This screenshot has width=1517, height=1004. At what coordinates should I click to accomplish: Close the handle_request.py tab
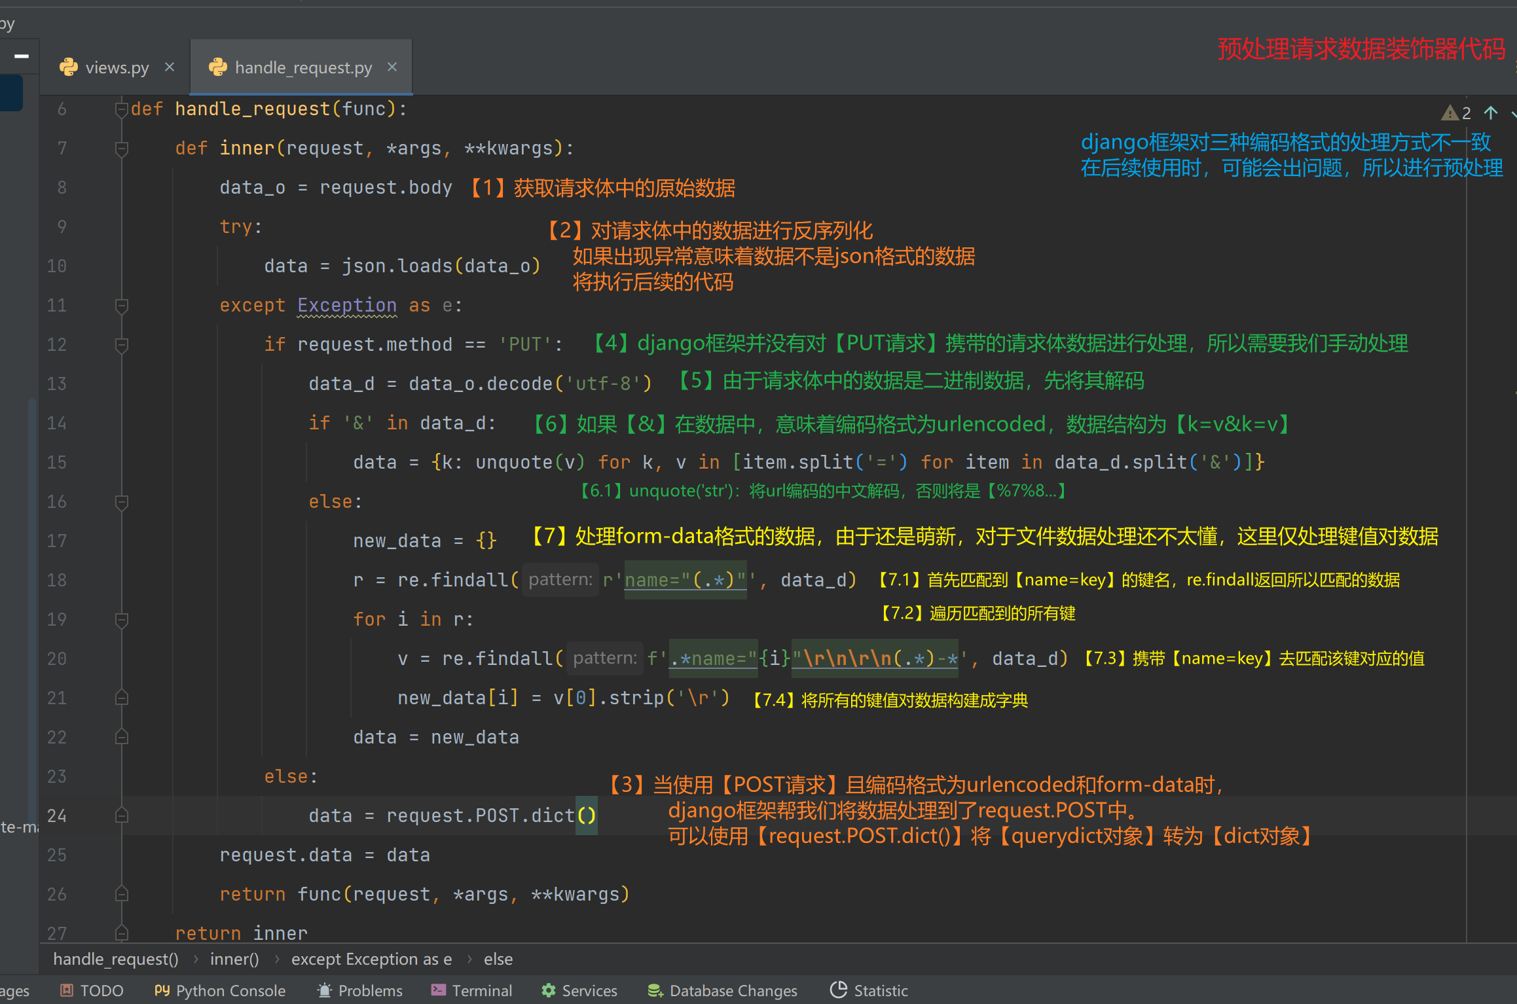coord(392,67)
